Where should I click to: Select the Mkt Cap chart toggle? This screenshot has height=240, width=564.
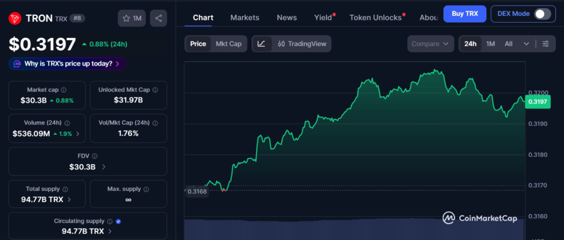228,43
